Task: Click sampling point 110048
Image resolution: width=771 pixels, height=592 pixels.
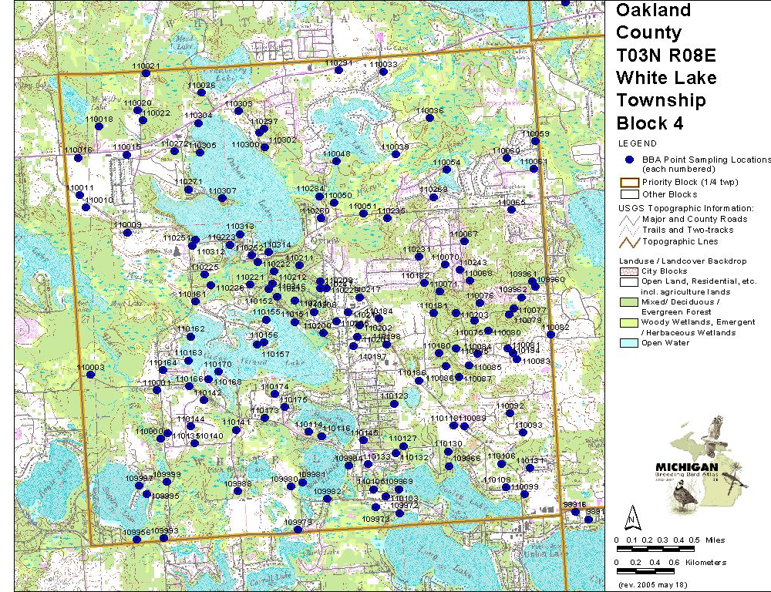Action: 335,163
